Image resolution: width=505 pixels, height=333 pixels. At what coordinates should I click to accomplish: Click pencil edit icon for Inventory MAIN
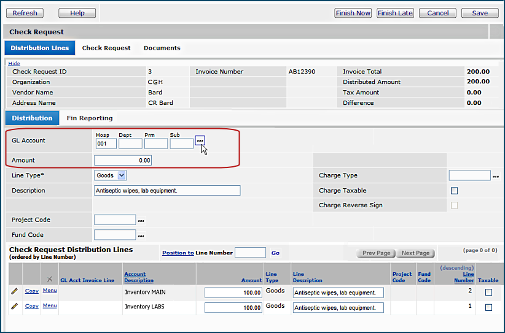coord(15,291)
